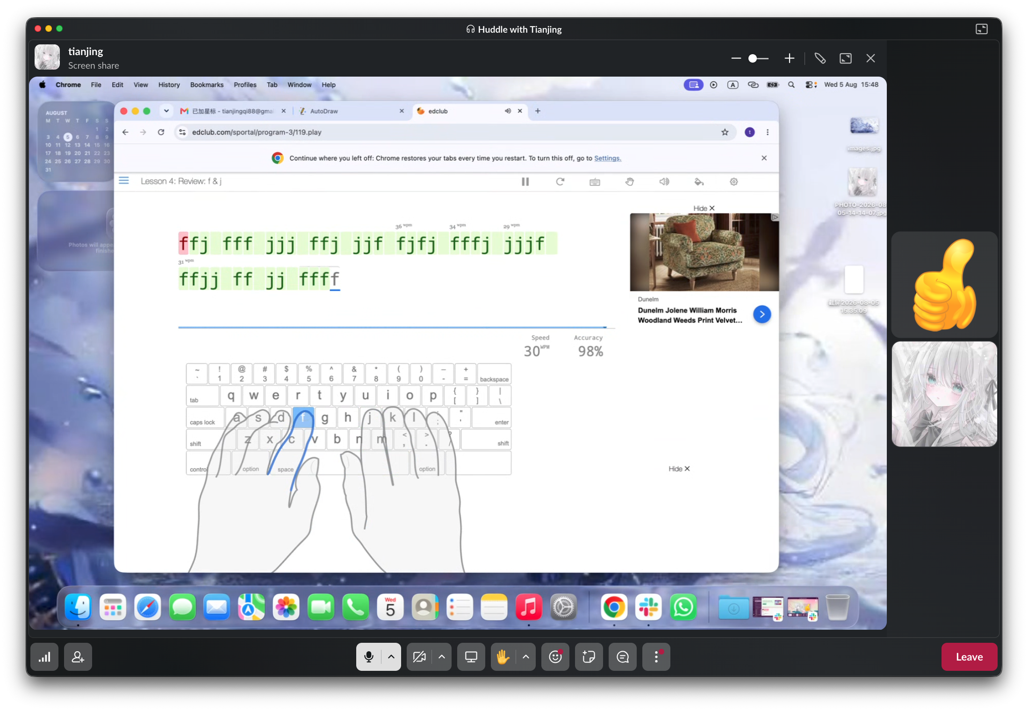
Task: Dismiss the Chrome restore tabs banner
Action: pos(764,158)
